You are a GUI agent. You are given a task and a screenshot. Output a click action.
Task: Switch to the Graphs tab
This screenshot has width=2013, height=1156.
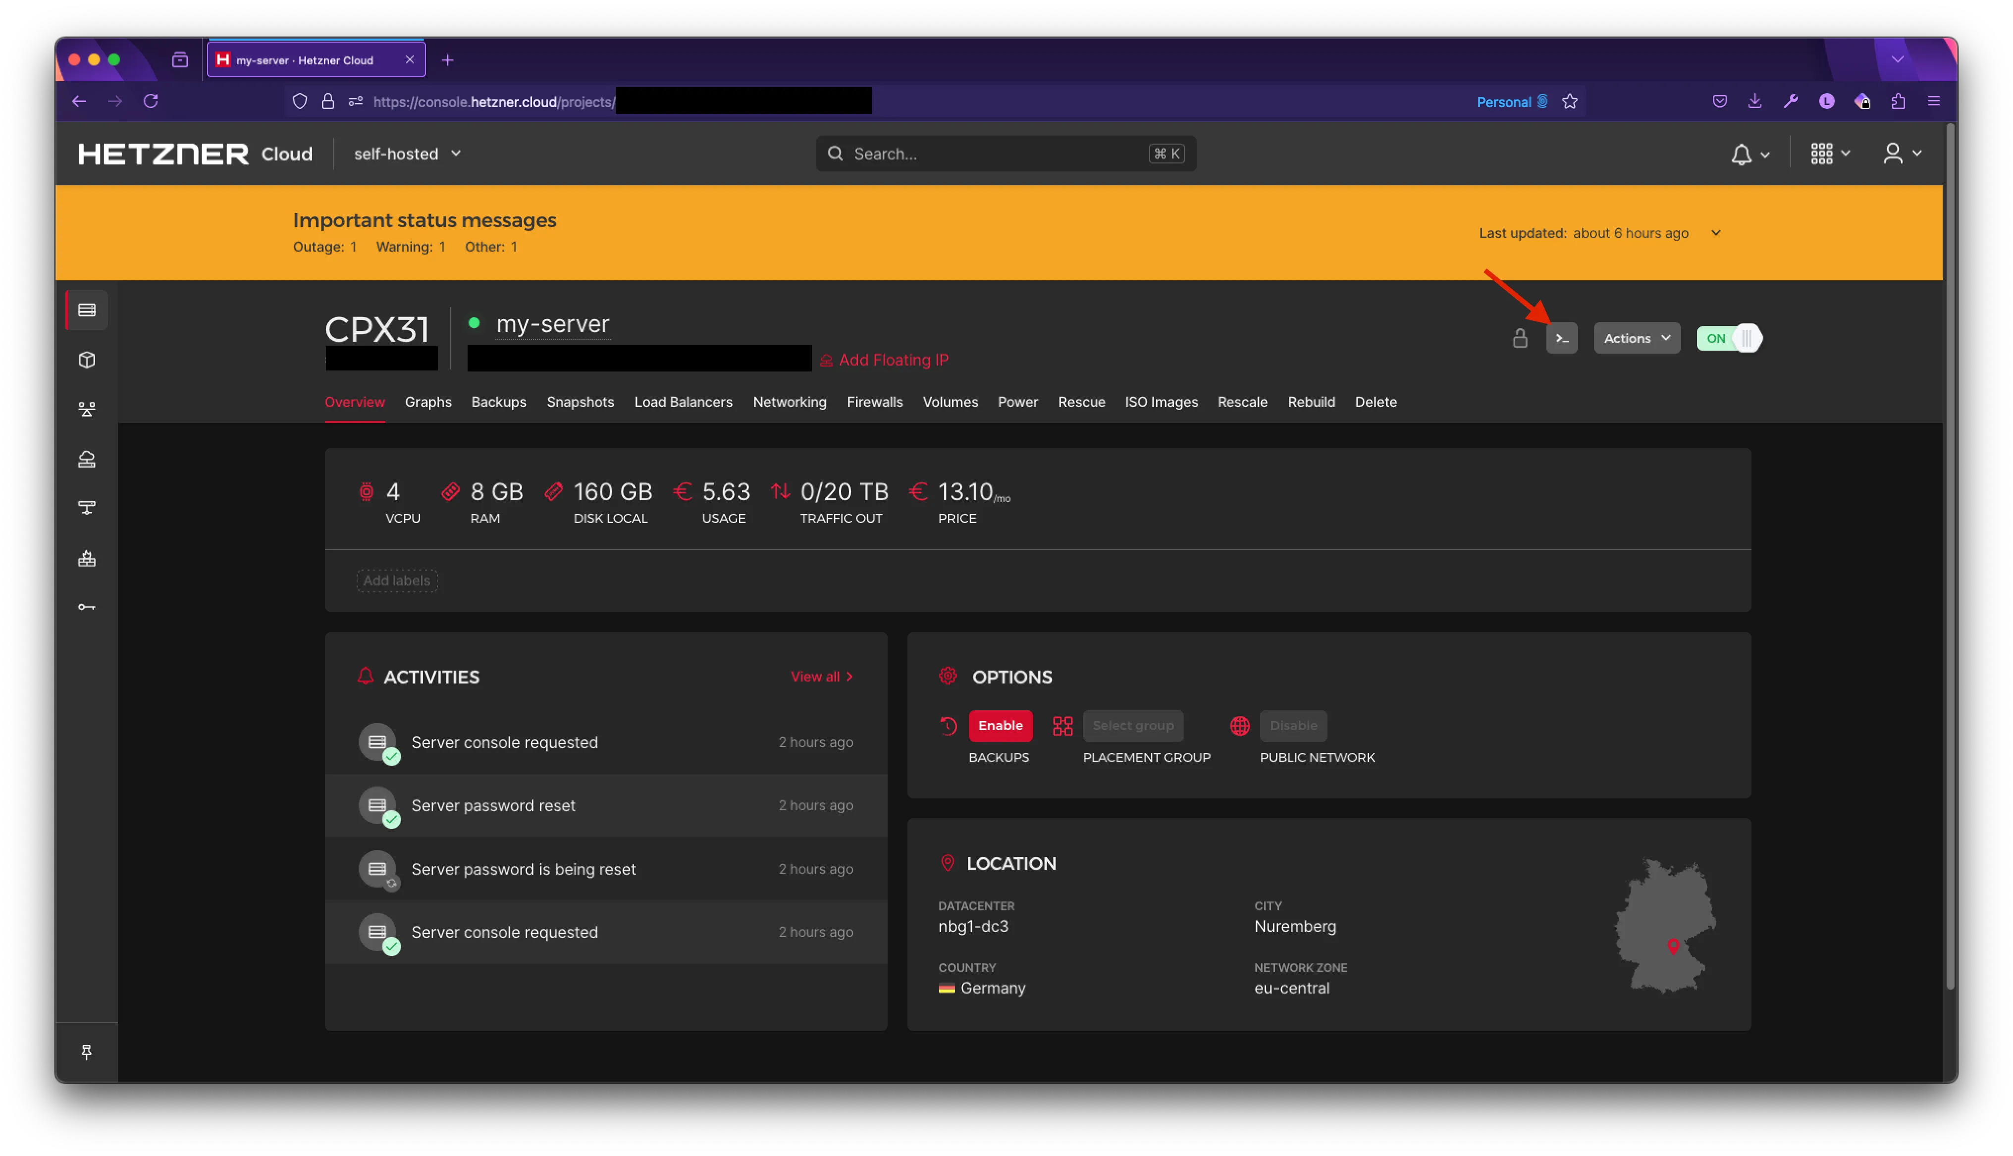pos(428,403)
